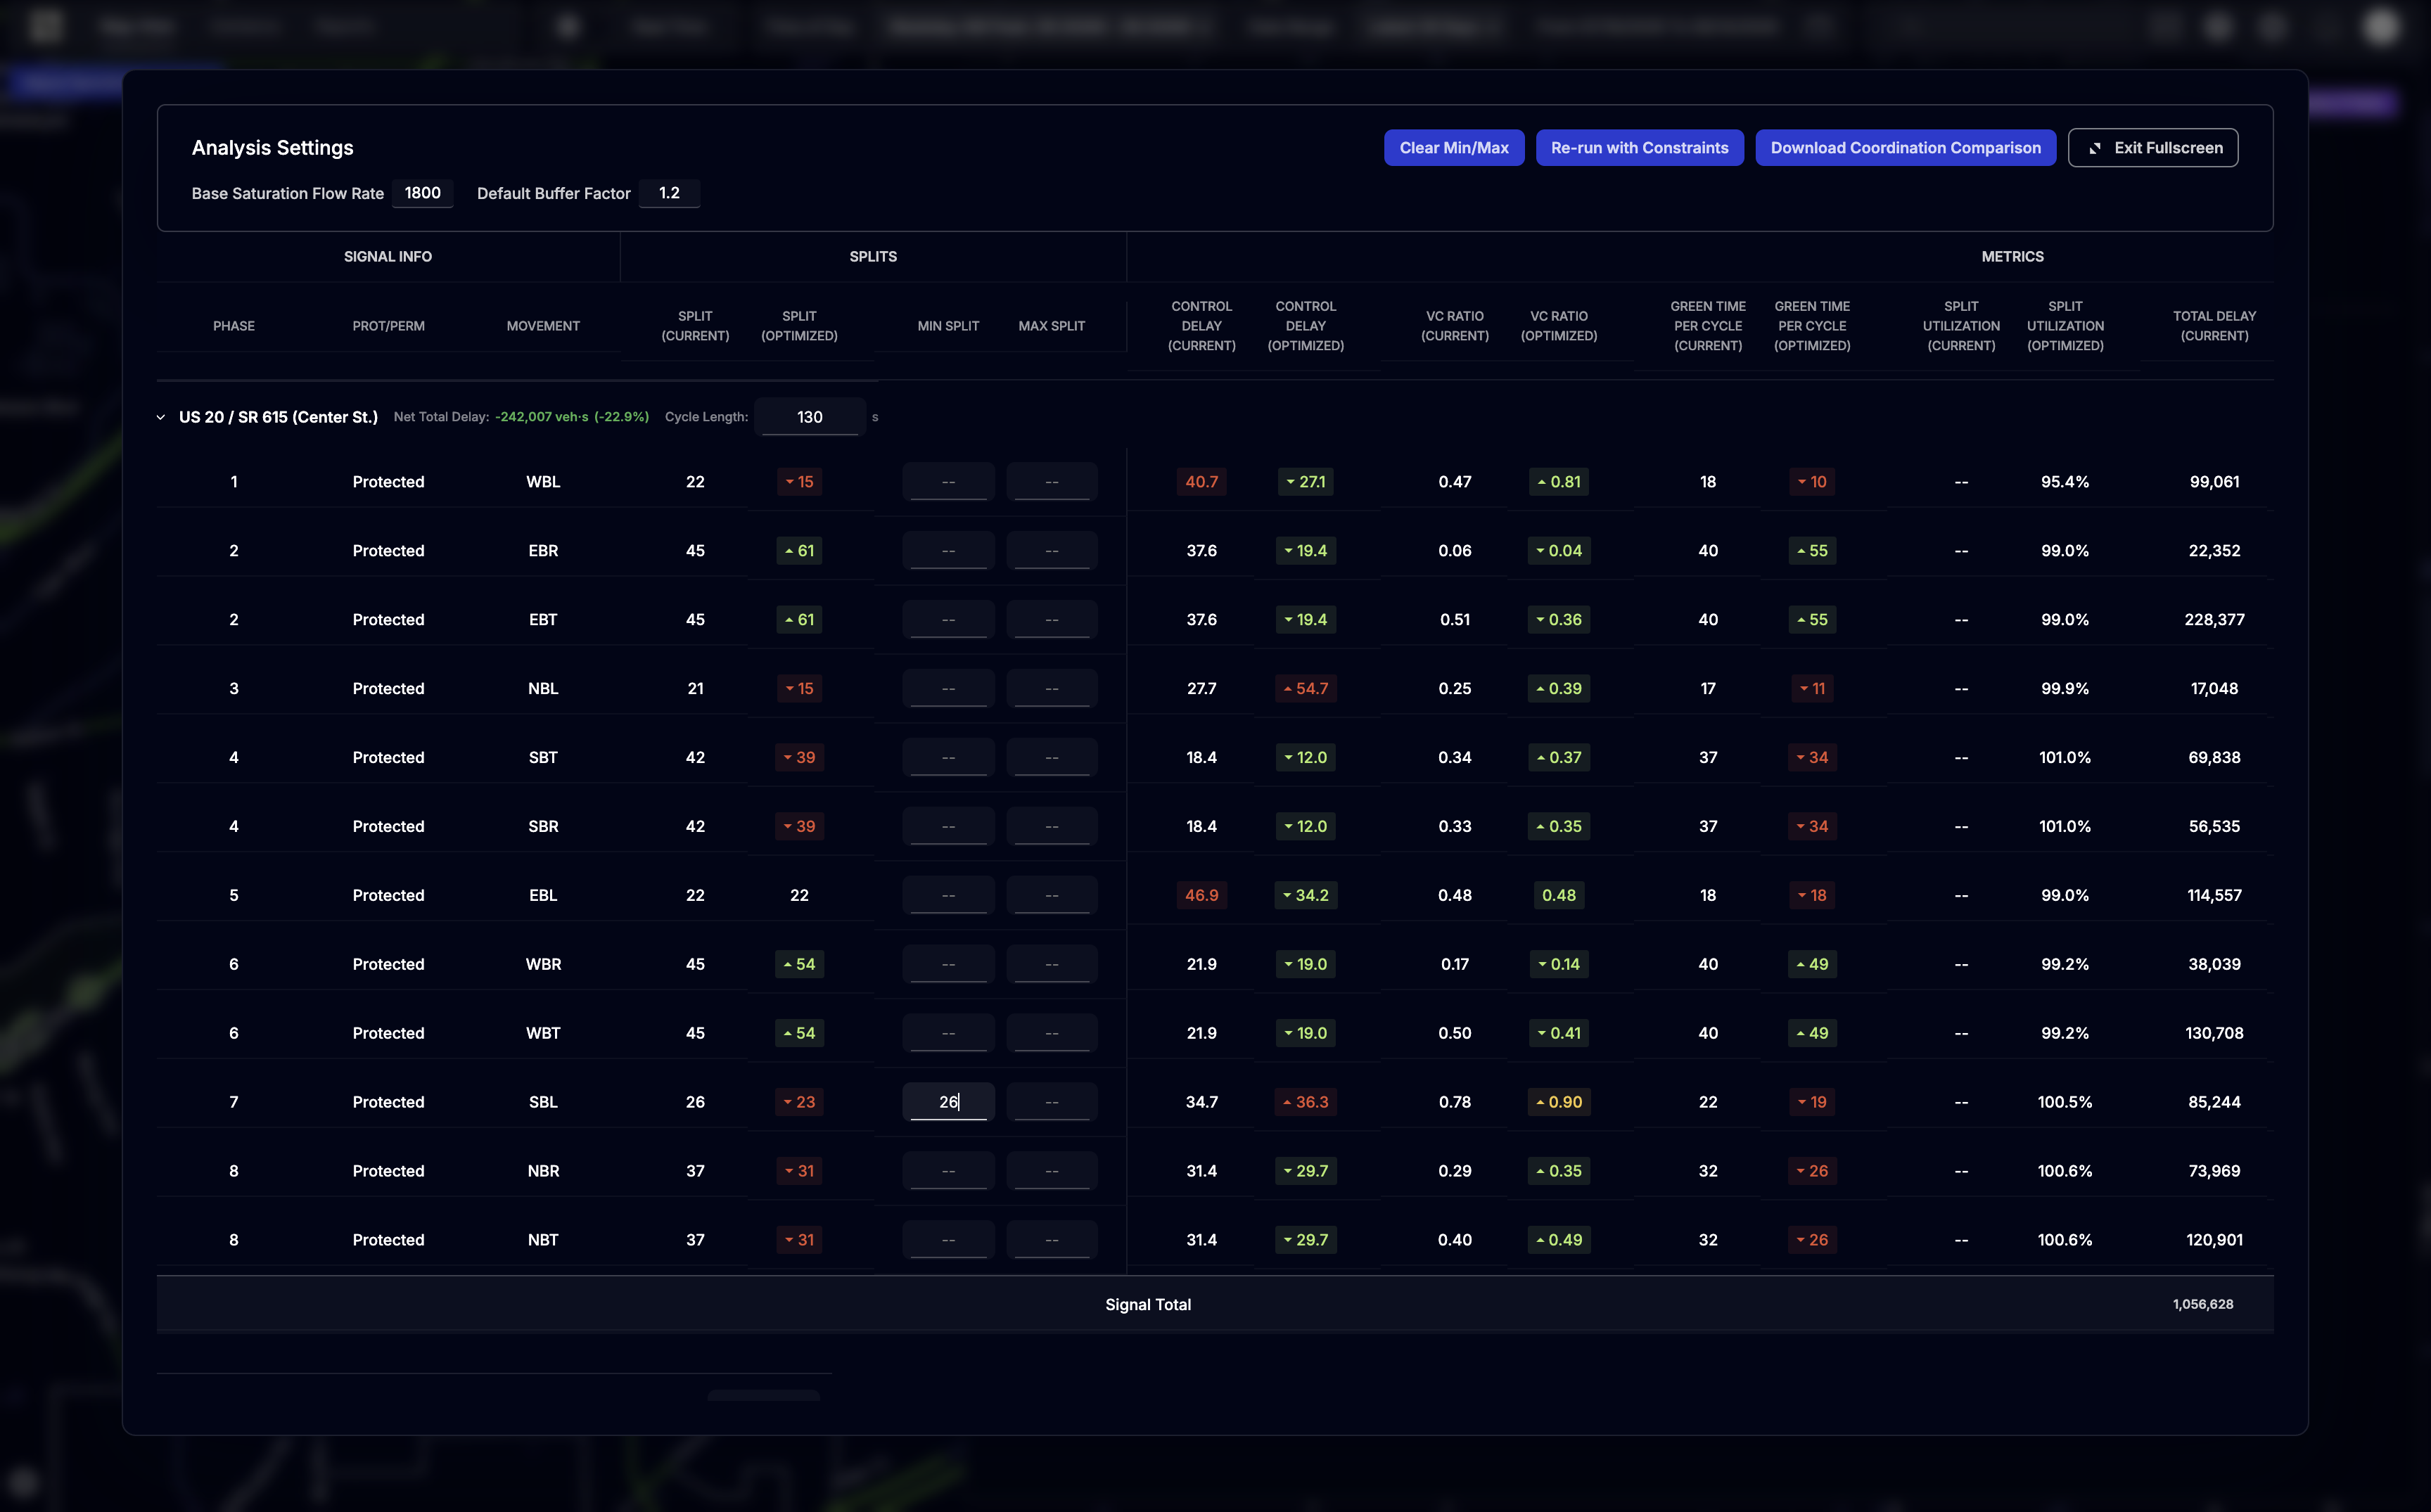
Task: Re-run with Constraints
Action: click(1639, 148)
